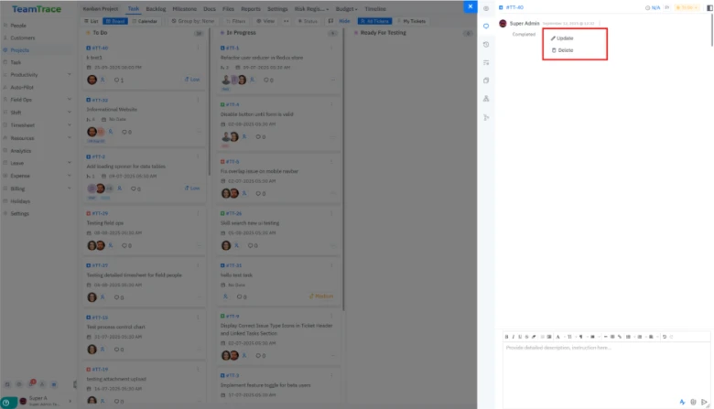Open the hierarchy tree icon in side panel
This screenshot has height=409, width=714.
(x=486, y=99)
